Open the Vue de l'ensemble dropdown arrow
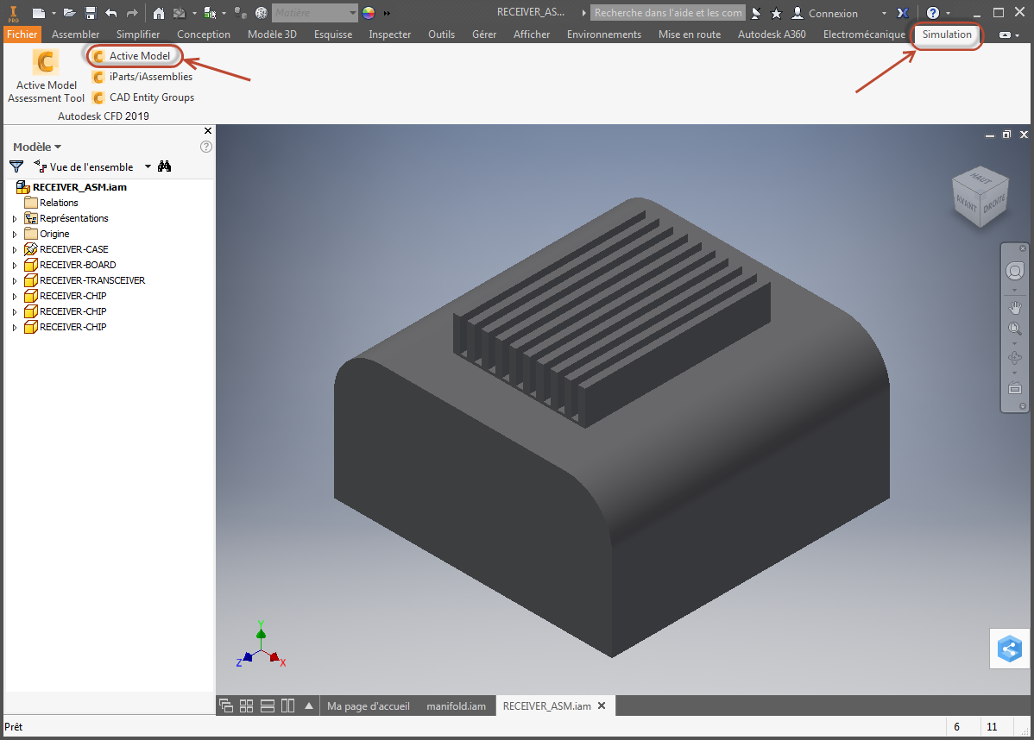 (x=148, y=166)
